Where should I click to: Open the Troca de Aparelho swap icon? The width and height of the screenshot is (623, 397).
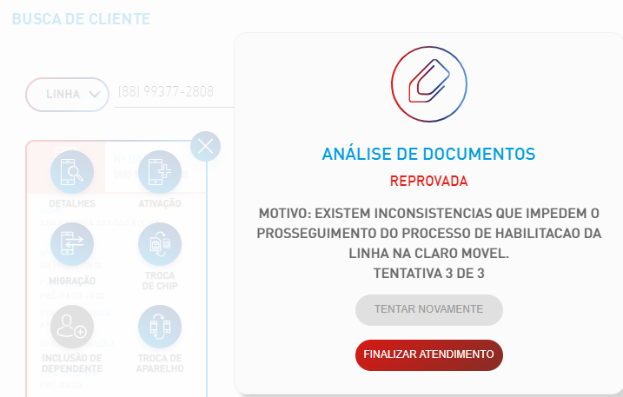click(x=160, y=327)
